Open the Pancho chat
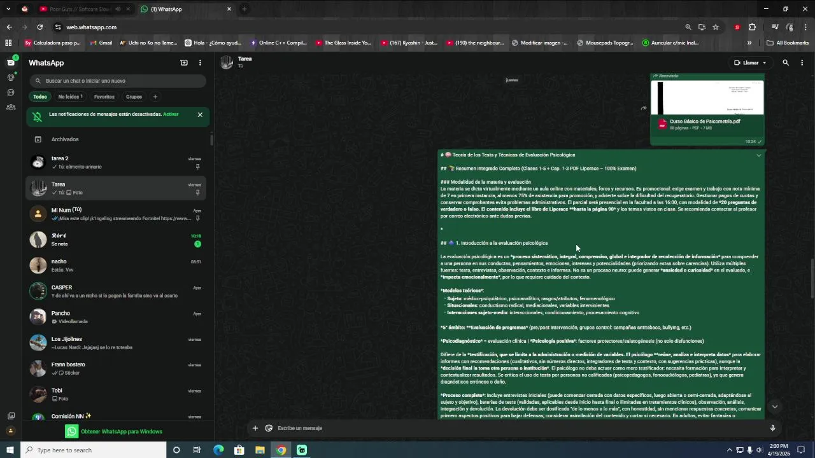The image size is (815, 458). [x=117, y=317]
